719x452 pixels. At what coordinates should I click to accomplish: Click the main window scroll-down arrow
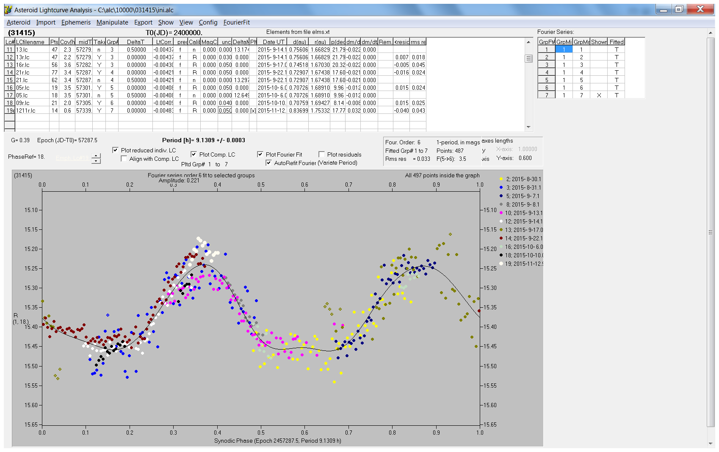[710, 443]
